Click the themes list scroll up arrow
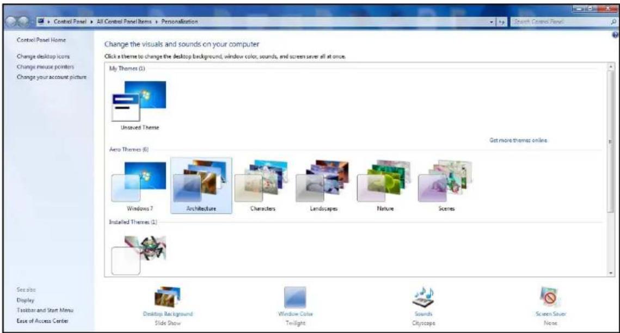The height and width of the screenshot is (333, 620). 611,66
